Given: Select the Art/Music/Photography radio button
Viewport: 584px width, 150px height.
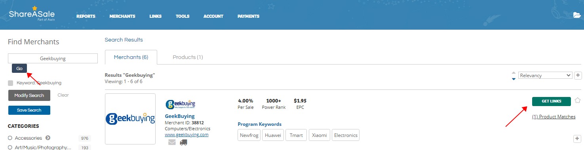Looking at the screenshot, I should pyautogui.click(x=10, y=148).
